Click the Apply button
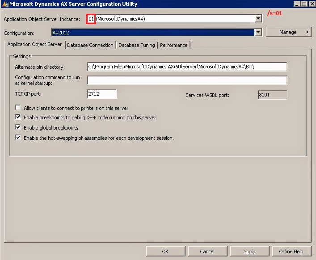The width and height of the screenshot is (316, 260). (249, 252)
